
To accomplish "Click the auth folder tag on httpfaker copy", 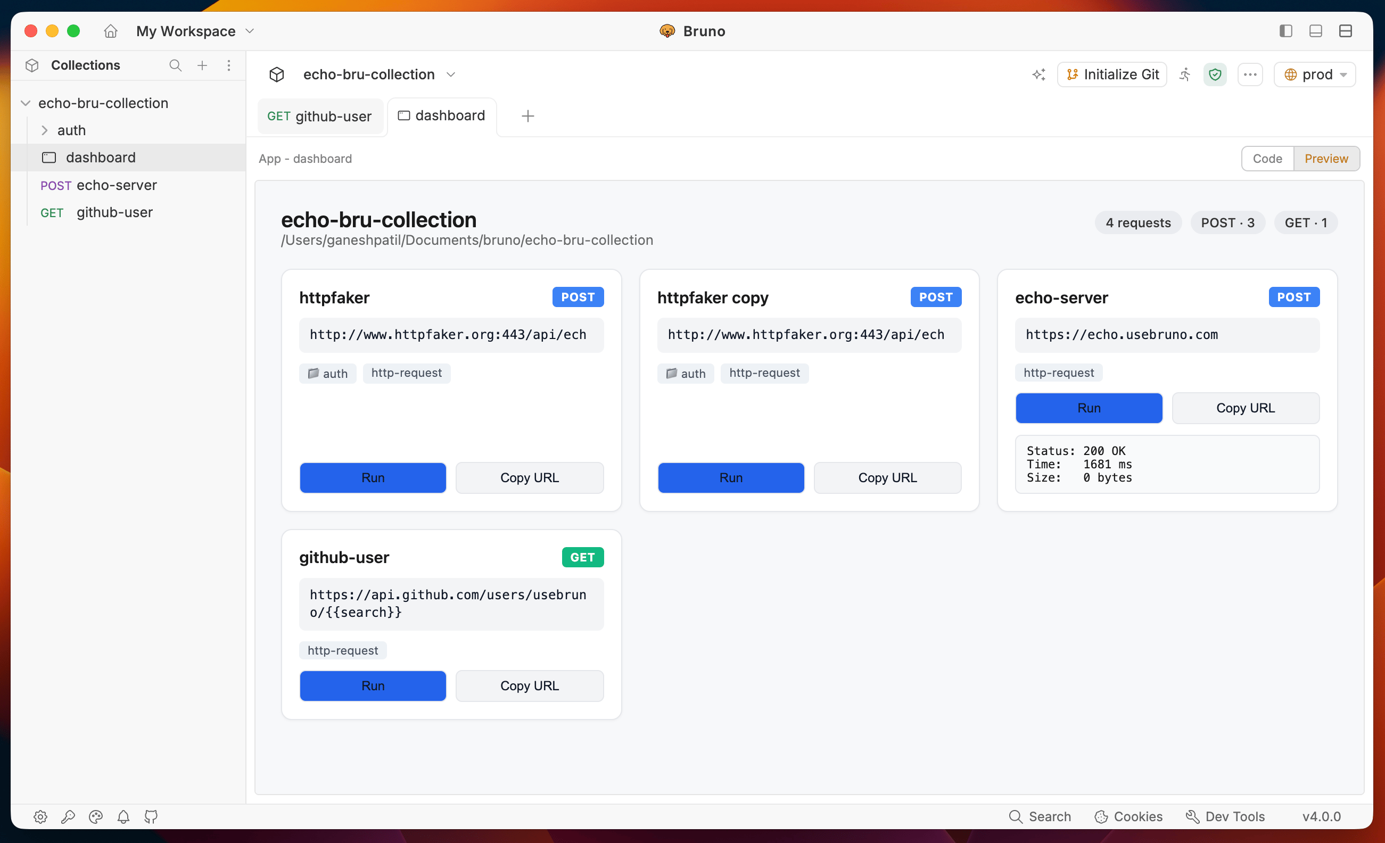I will (685, 373).
